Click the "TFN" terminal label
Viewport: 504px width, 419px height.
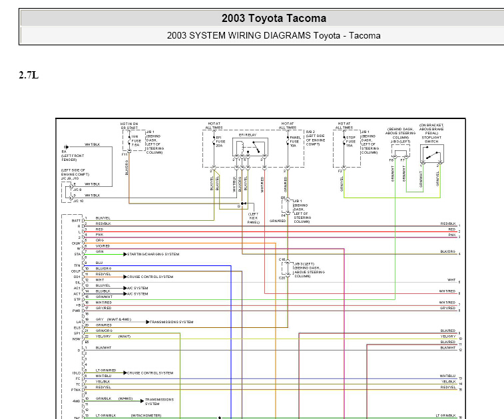[77, 265]
